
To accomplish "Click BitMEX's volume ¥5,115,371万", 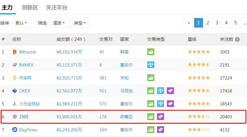I will click(x=69, y=65).
